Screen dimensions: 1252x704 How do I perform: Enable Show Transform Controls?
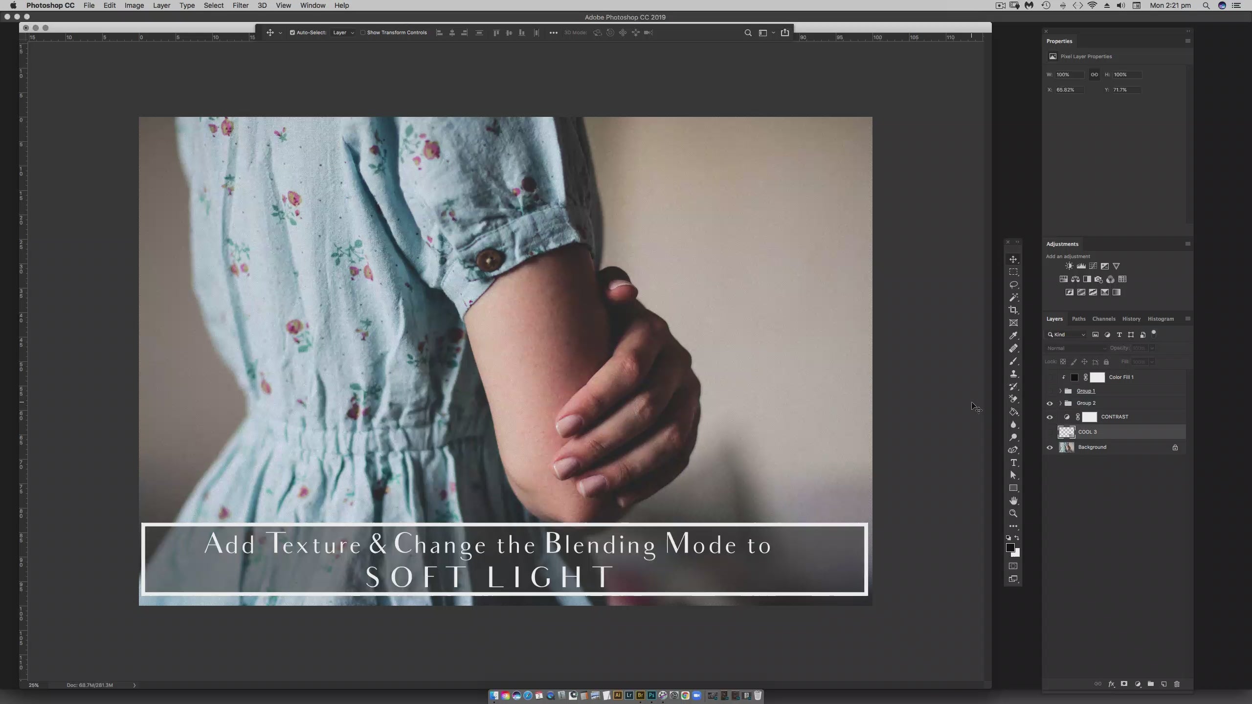(363, 33)
